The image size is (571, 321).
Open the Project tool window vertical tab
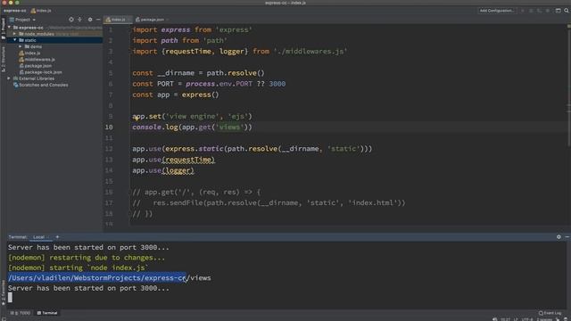4,28
